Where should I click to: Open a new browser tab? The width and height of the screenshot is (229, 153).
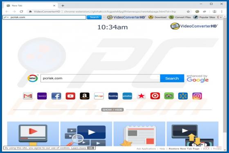[x=63, y=6]
